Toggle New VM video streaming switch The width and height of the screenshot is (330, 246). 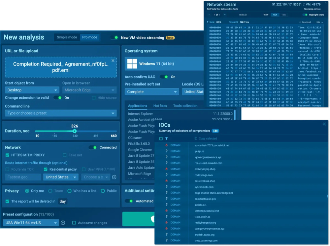pos(114,38)
